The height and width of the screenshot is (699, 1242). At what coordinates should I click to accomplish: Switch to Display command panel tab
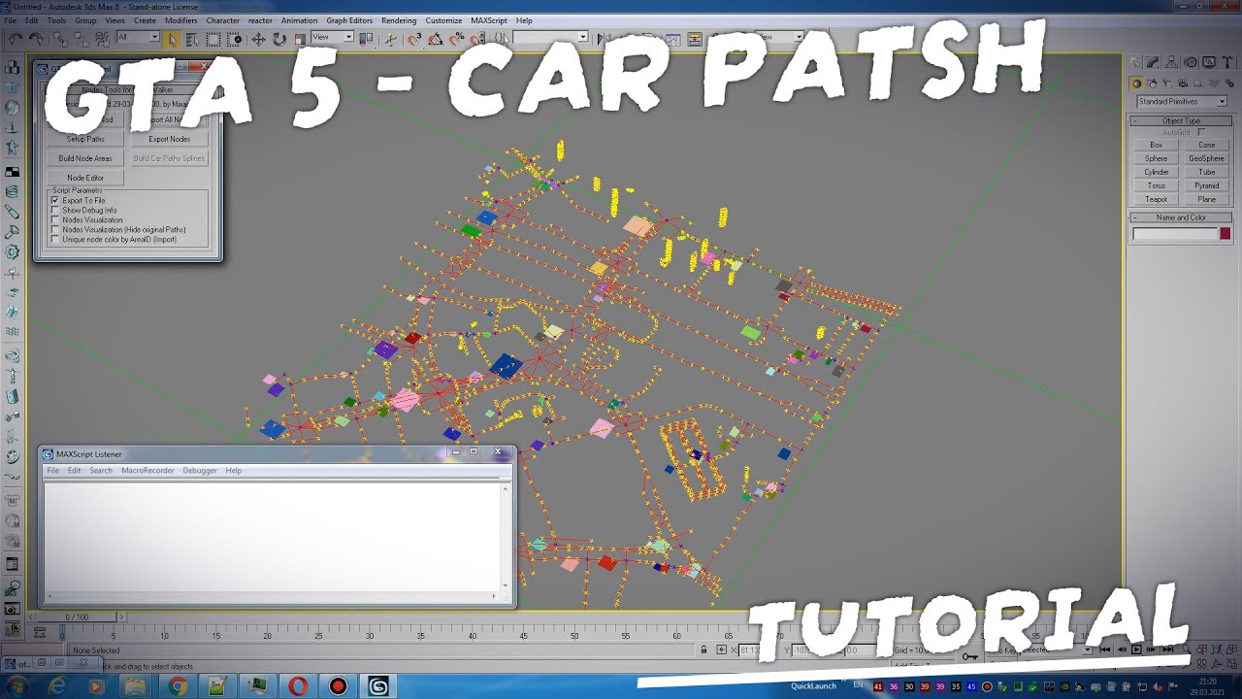[x=1209, y=62]
